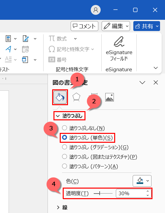Open the 数式 dropdown arrow
Viewport: 165px width, 213px height.
point(75,39)
